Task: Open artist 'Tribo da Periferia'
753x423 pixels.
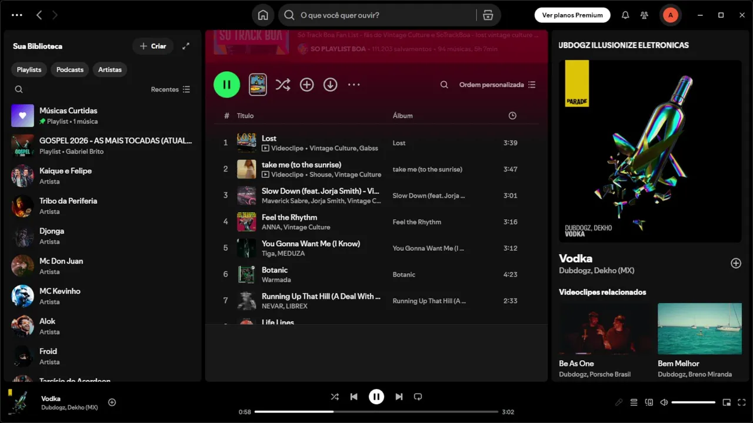Action: tap(103, 206)
